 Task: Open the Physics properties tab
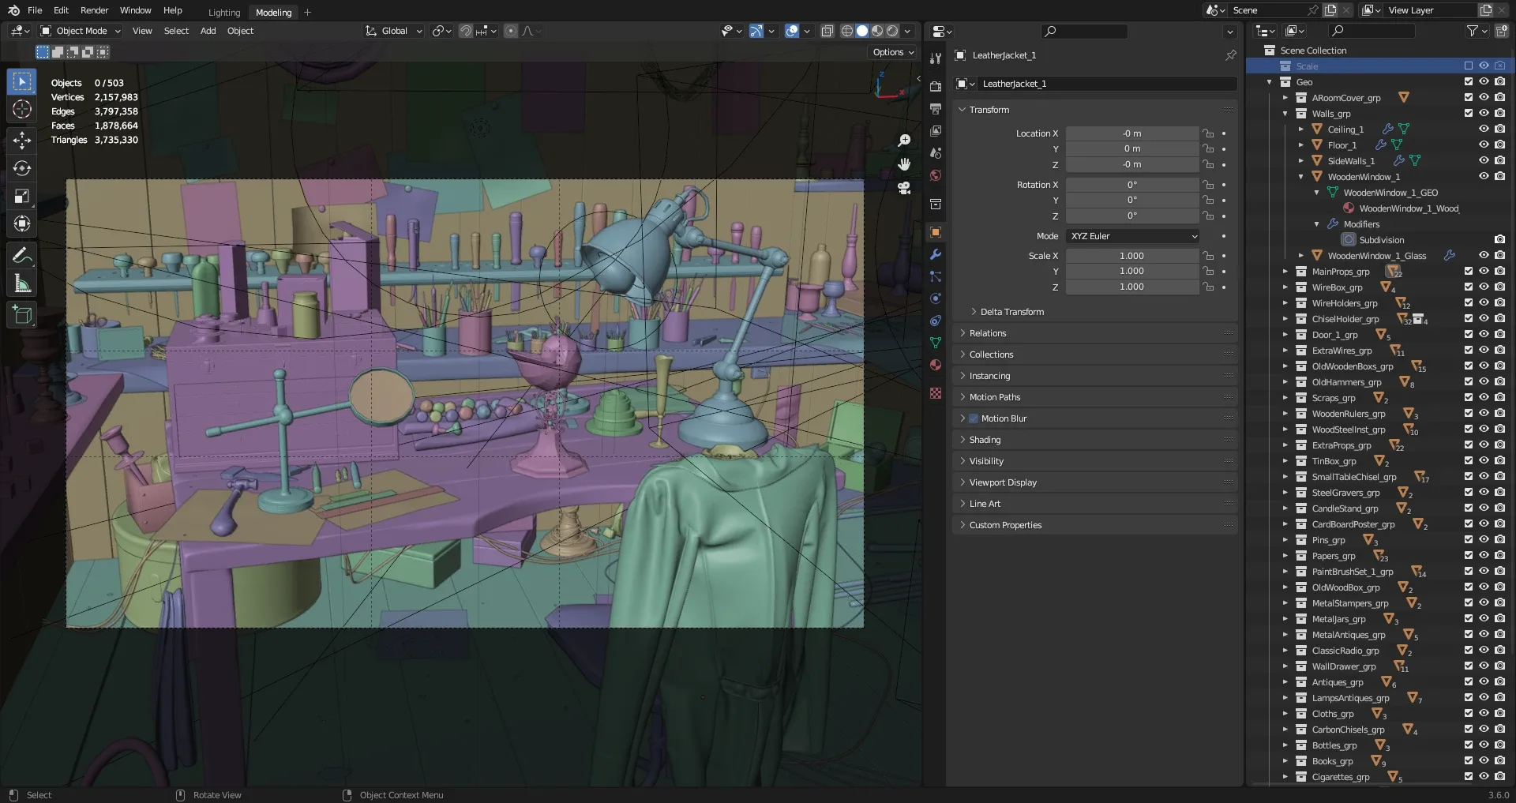coord(936,298)
